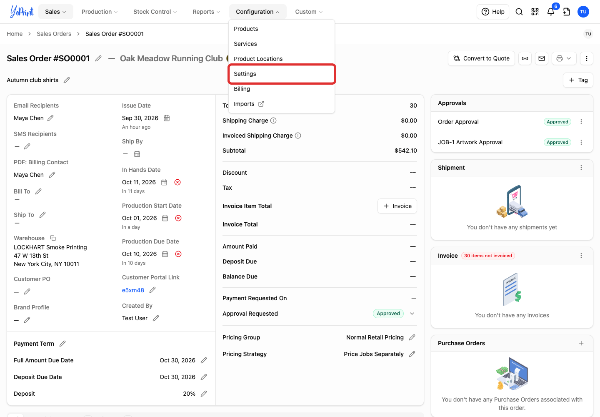600x417 pixels.
Task: Choose Settings from Configuration menu
Action: [x=282, y=74]
